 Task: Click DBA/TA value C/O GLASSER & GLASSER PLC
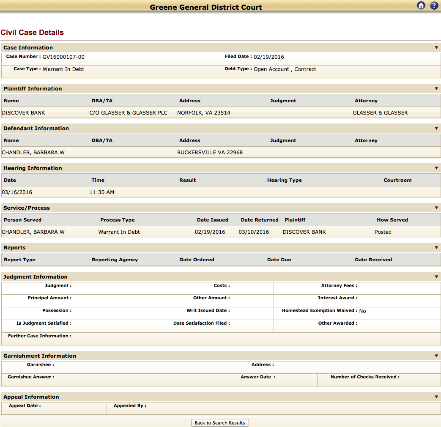point(128,113)
